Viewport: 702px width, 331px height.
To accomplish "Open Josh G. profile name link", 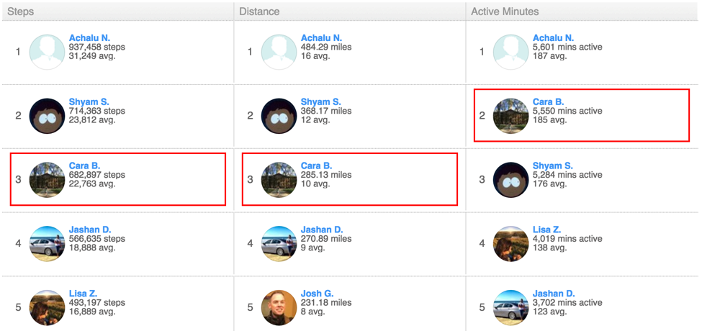I will (318, 294).
